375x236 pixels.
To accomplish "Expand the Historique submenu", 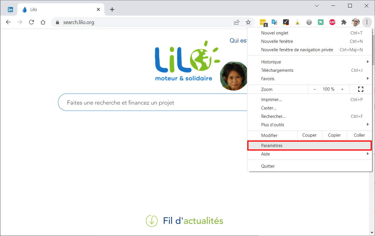I will click(310, 62).
